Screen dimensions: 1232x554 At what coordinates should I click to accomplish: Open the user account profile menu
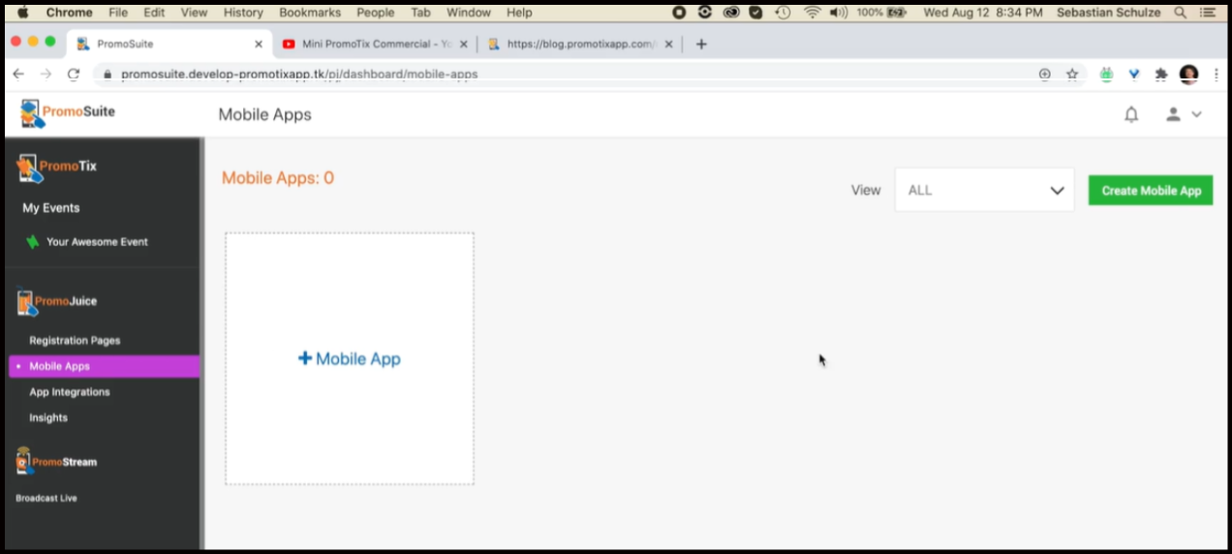pos(1183,114)
